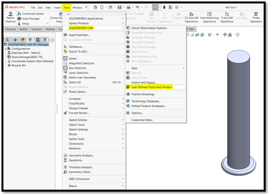Expand the Macro submenu
270x196 pixels.
point(94,186)
